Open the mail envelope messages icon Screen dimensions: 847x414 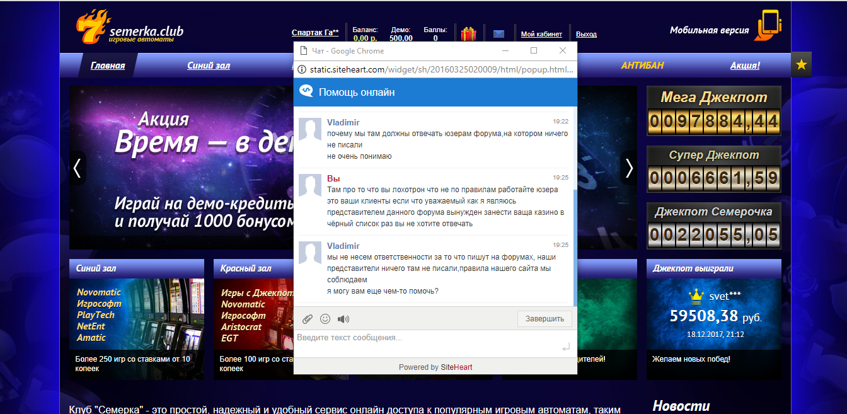498,34
